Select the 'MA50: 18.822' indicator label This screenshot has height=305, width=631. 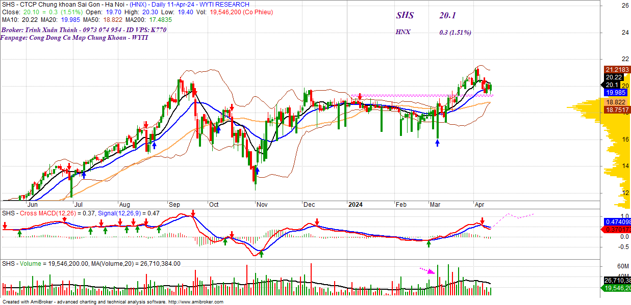tap(103, 20)
